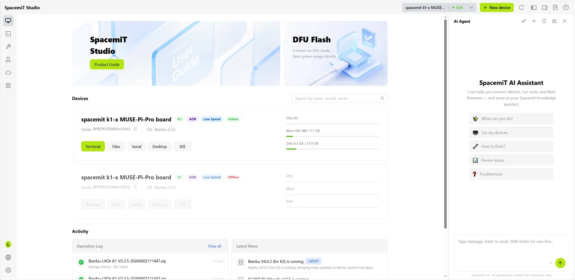Click the Devices search input field
Screen dimensions: 575x280
point(340,98)
